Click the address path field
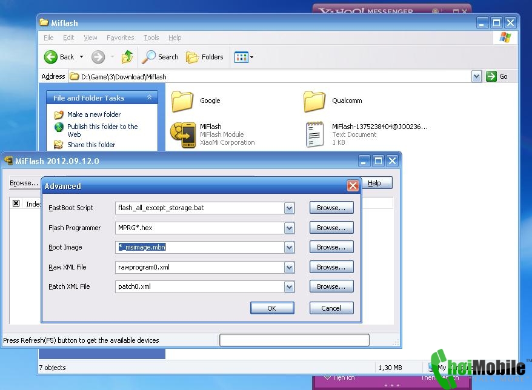Viewport: 532px width, 390px height. click(270, 77)
